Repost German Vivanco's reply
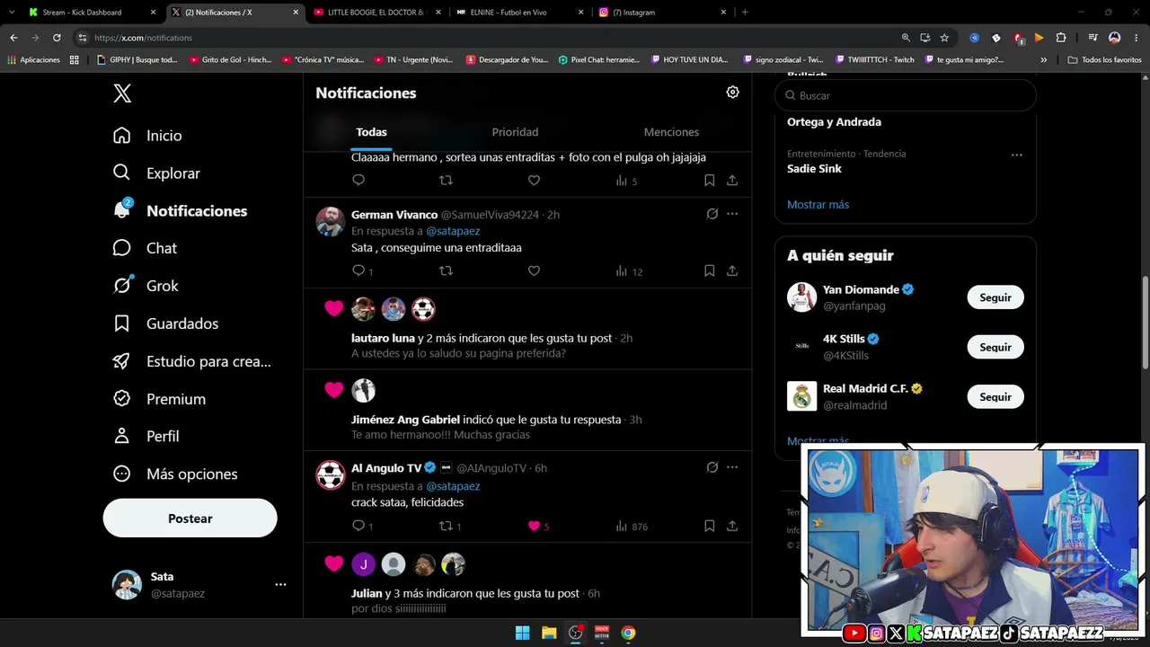The height and width of the screenshot is (647, 1150). pos(446,270)
